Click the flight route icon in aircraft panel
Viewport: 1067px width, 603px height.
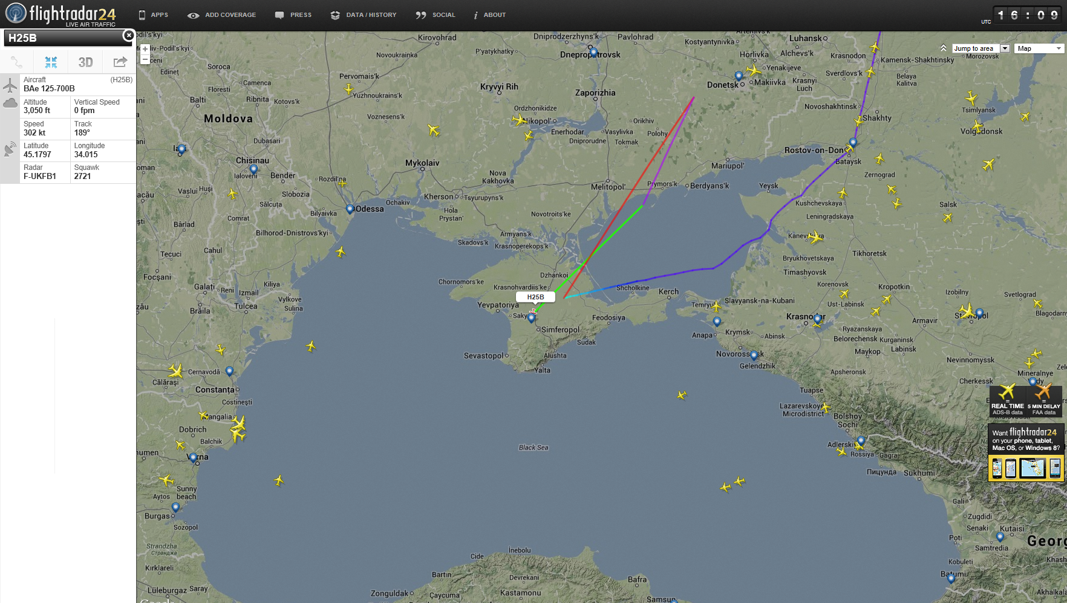(17, 62)
